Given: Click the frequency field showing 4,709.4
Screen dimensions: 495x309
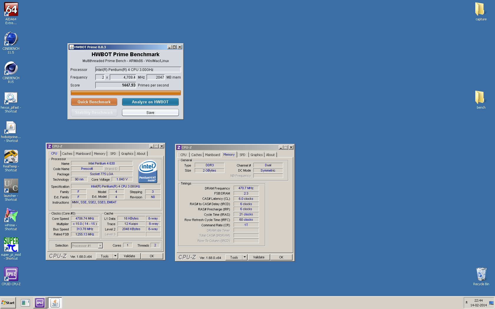Looking at the screenshot, I should [x=123, y=77].
